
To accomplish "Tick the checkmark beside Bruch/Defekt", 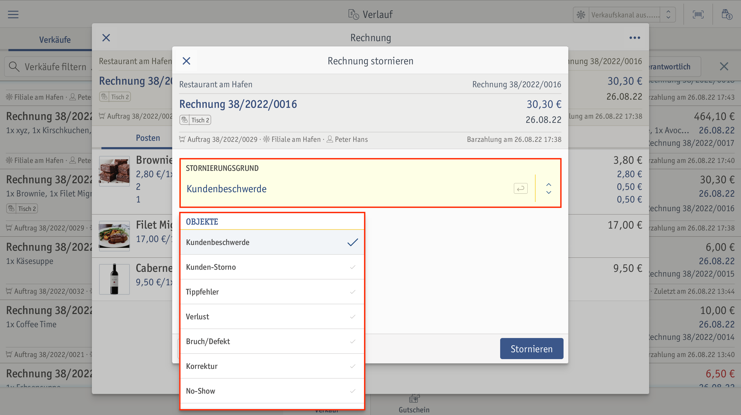I will coord(353,341).
